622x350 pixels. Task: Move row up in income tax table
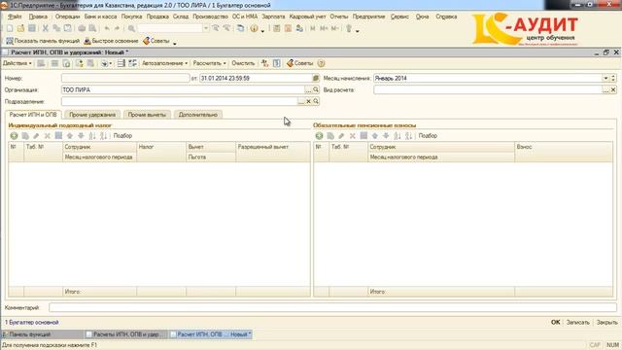coord(70,136)
